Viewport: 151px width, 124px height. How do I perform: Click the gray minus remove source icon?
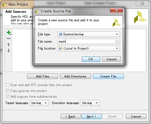pyautogui.click(x=9, y=38)
